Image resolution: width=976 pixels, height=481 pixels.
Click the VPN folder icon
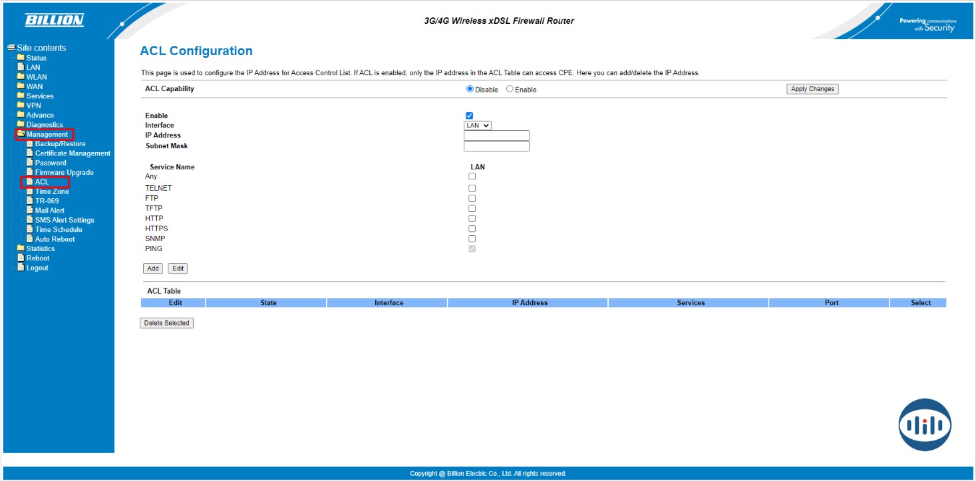point(21,105)
